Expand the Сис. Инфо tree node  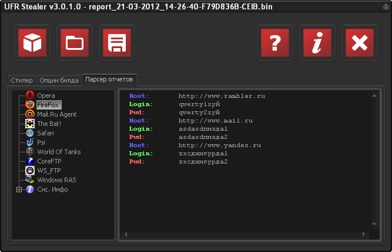pyautogui.click(x=19, y=189)
